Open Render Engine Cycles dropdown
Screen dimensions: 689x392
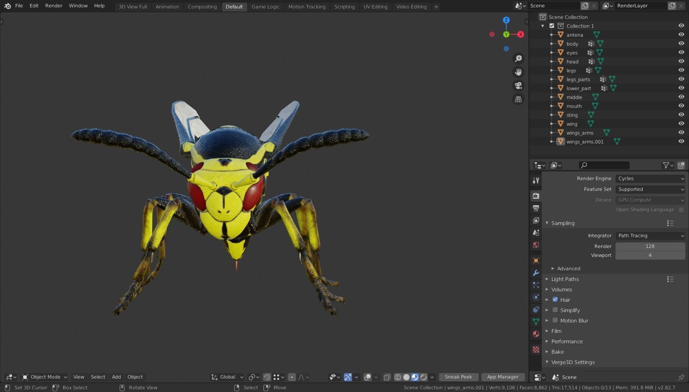pyautogui.click(x=650, y=178)
